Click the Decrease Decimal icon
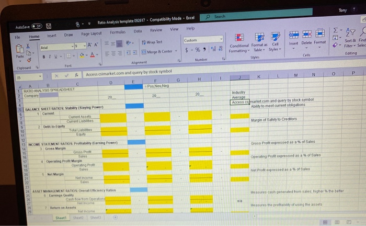366x226 pixels. [220, 49]
